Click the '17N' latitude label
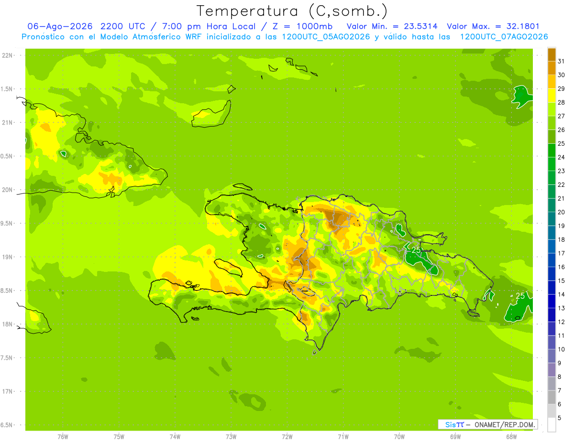 [x=7, y=391]
